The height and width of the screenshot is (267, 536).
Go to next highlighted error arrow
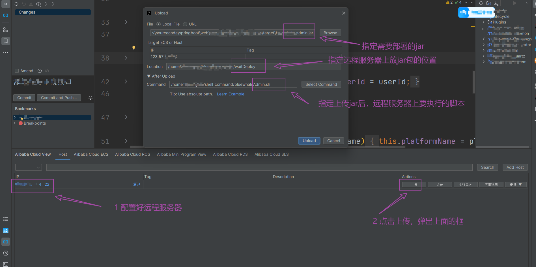(472, 3)
